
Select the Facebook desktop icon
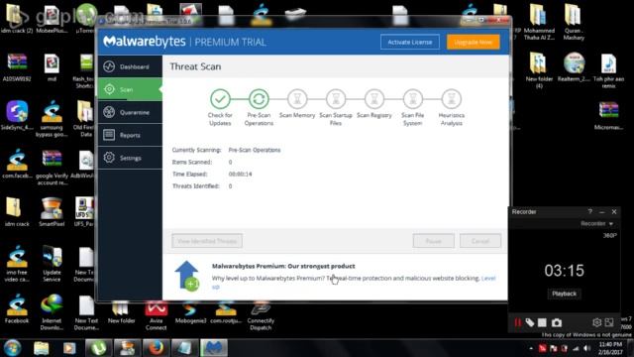coord(17,309)
